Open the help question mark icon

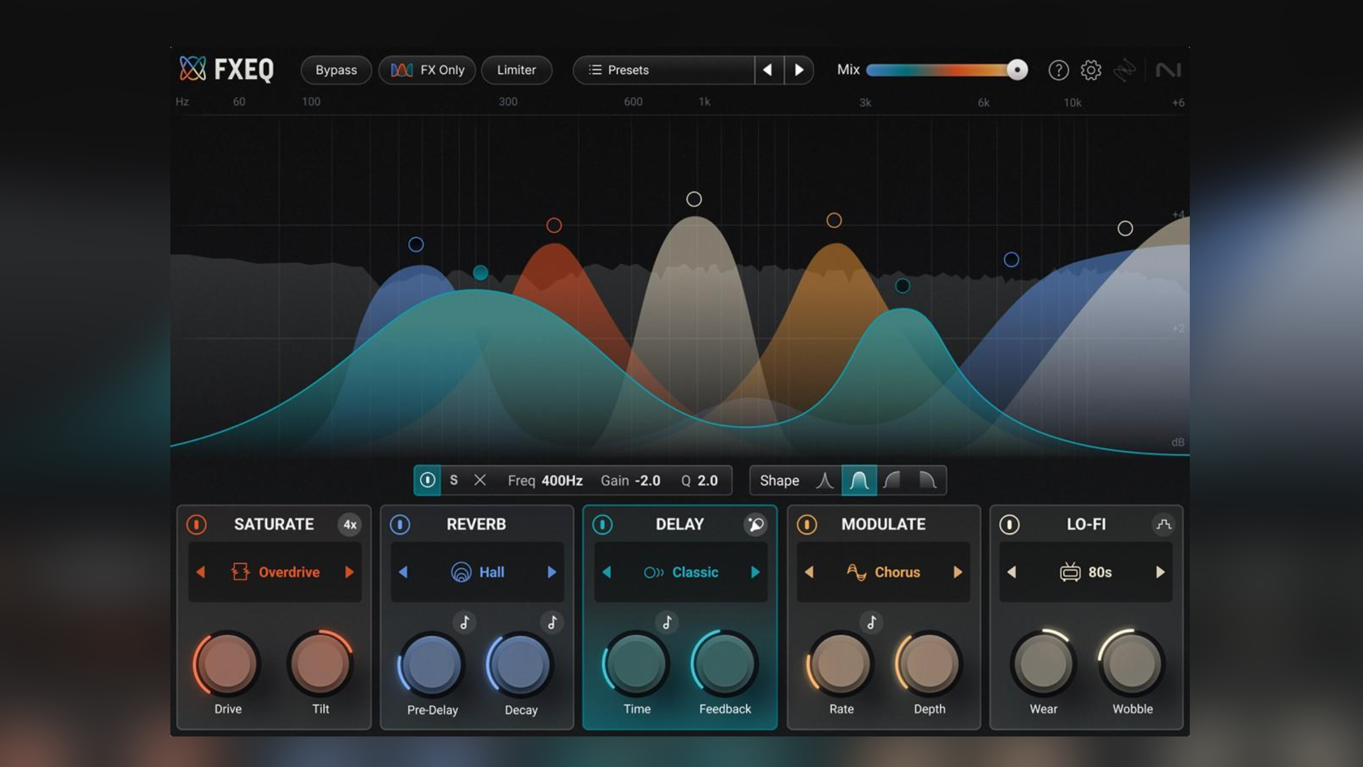1058,70
